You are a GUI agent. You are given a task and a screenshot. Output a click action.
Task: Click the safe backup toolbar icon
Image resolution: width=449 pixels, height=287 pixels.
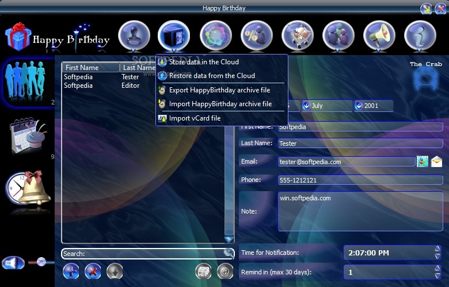point(174,36)
